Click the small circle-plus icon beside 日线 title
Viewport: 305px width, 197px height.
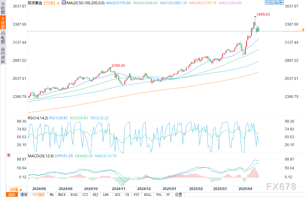point(58,3)
